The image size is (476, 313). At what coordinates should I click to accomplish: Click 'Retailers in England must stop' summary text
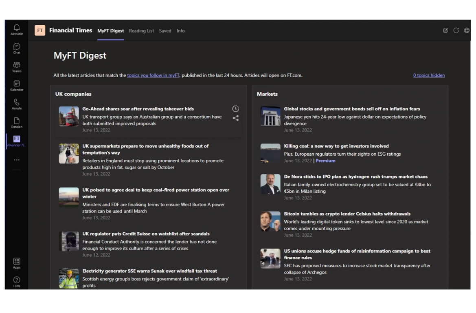153,164
